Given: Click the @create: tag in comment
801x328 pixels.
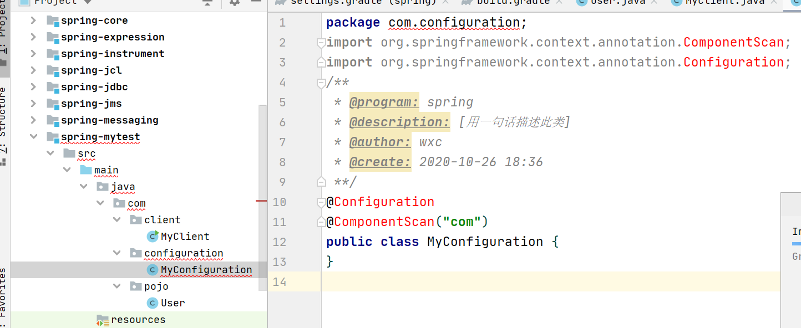Looking at the screenshot, I should [x=380, y=162].
